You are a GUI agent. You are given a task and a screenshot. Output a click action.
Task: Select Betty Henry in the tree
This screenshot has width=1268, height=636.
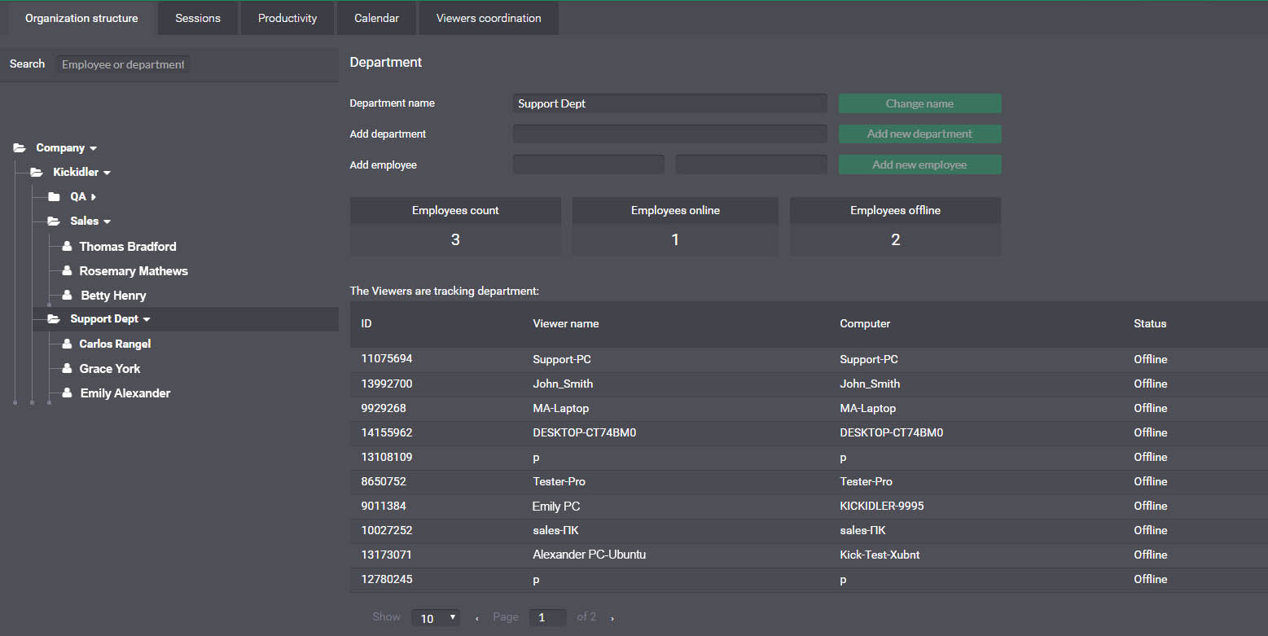coord(113,295)
